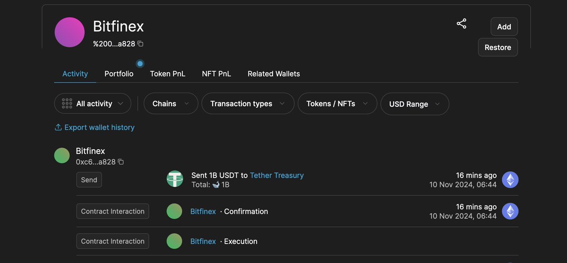Click the 0xc6...a828 address text

pyautogui.click(x=96, y=162)
